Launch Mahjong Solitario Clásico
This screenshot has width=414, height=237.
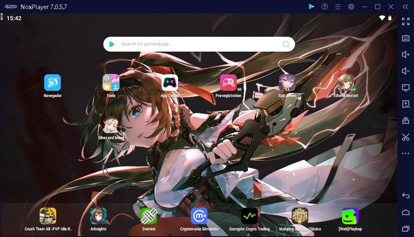click(300, 216)
